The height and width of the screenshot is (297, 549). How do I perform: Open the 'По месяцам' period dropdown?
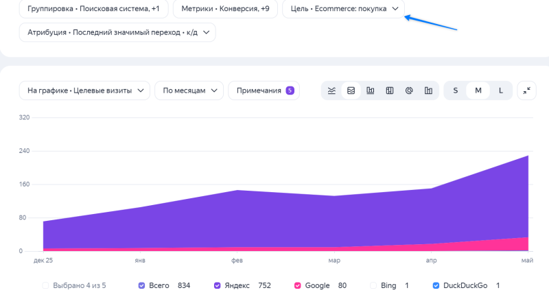coord(189,91)
